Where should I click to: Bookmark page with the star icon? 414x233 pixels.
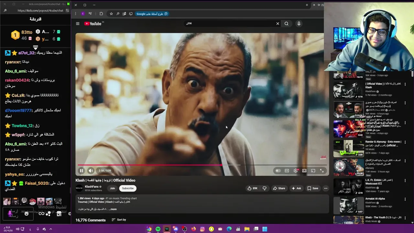tap(111, 14)
